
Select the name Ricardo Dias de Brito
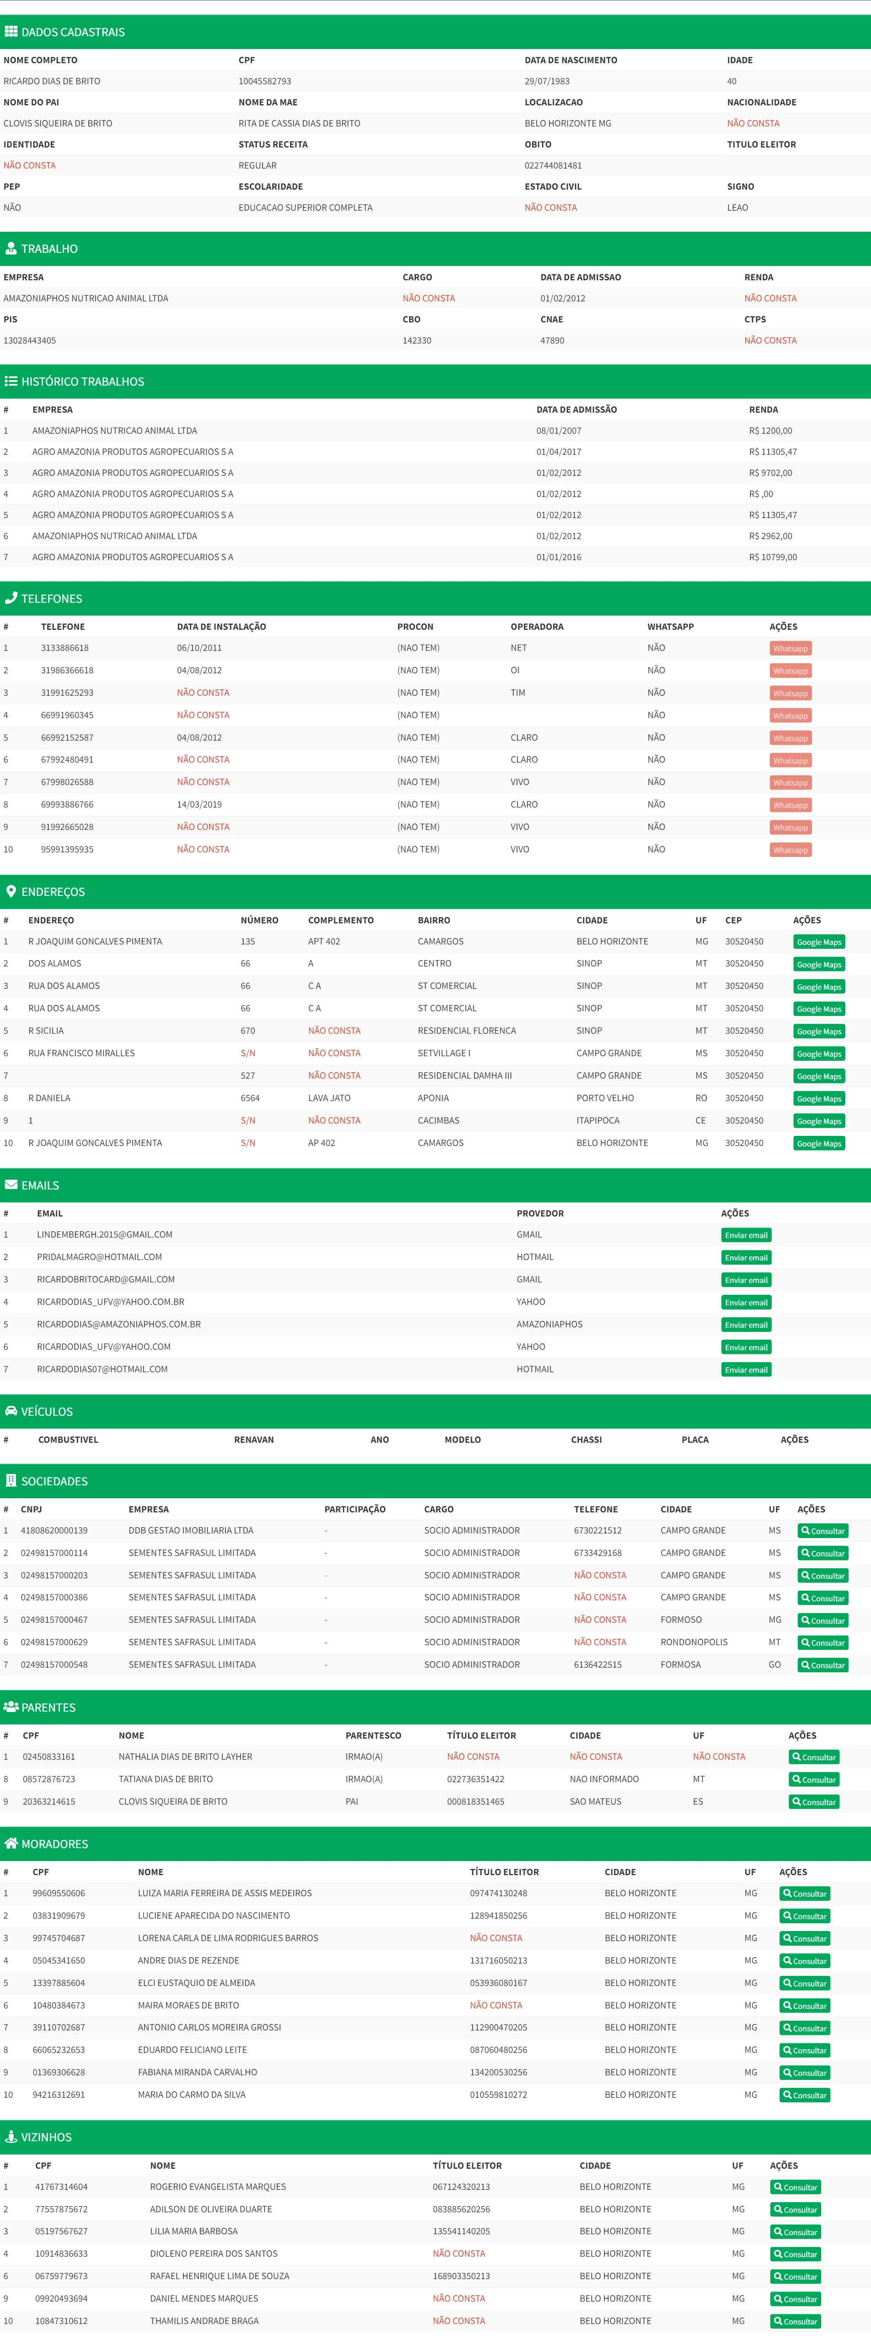click(52, 81)
